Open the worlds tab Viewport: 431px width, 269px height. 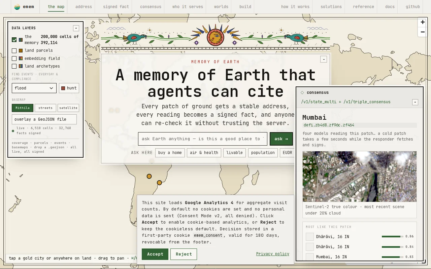(221, 7)
